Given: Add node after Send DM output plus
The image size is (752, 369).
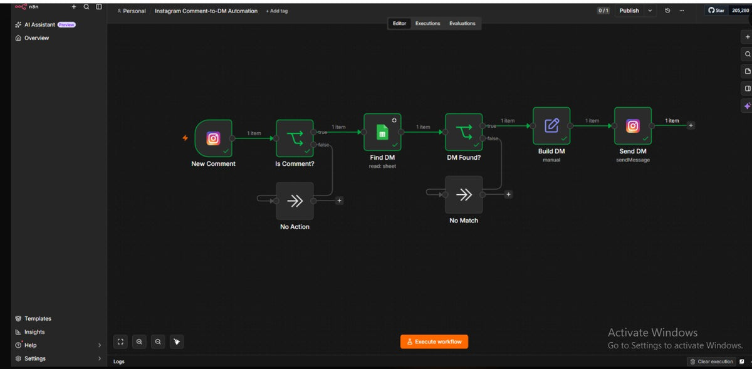Looking at the screenshot, I should (691, 125).
